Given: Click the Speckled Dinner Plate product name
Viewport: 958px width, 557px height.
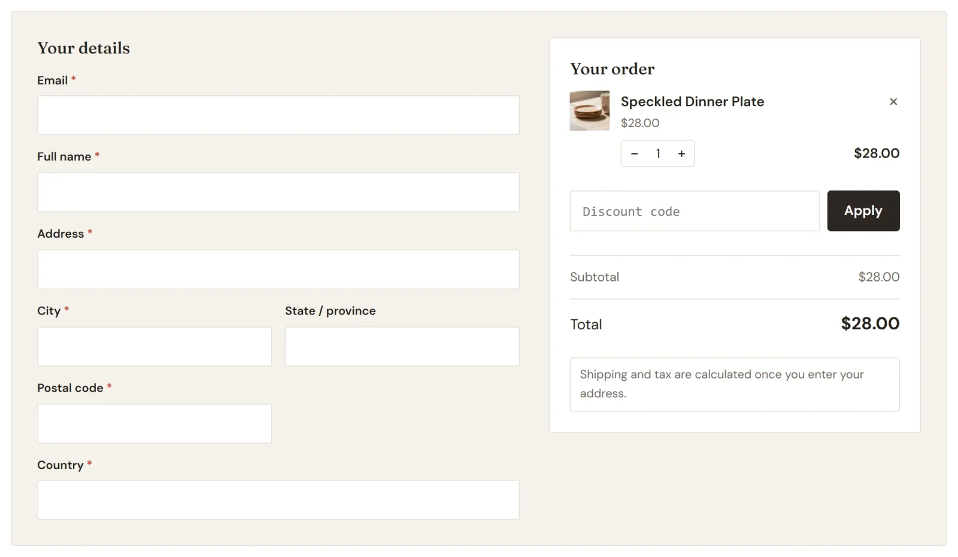Looking at the screenshot, I should pos(692,102).
